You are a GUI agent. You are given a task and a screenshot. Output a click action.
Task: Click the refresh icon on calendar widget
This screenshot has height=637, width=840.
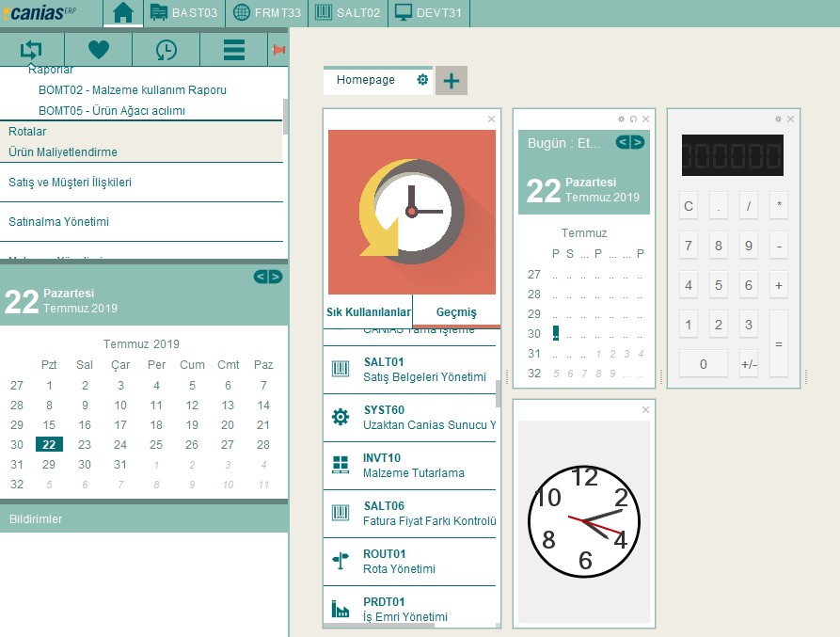[x=634, y=119]
